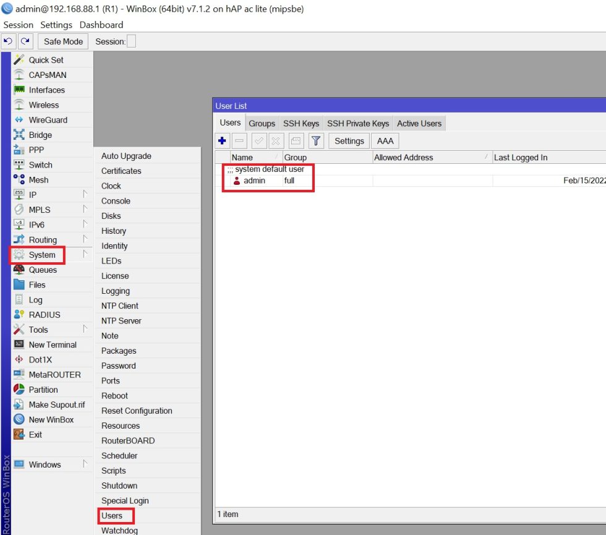Open Quick Set from the sidebar

point(46,59)
